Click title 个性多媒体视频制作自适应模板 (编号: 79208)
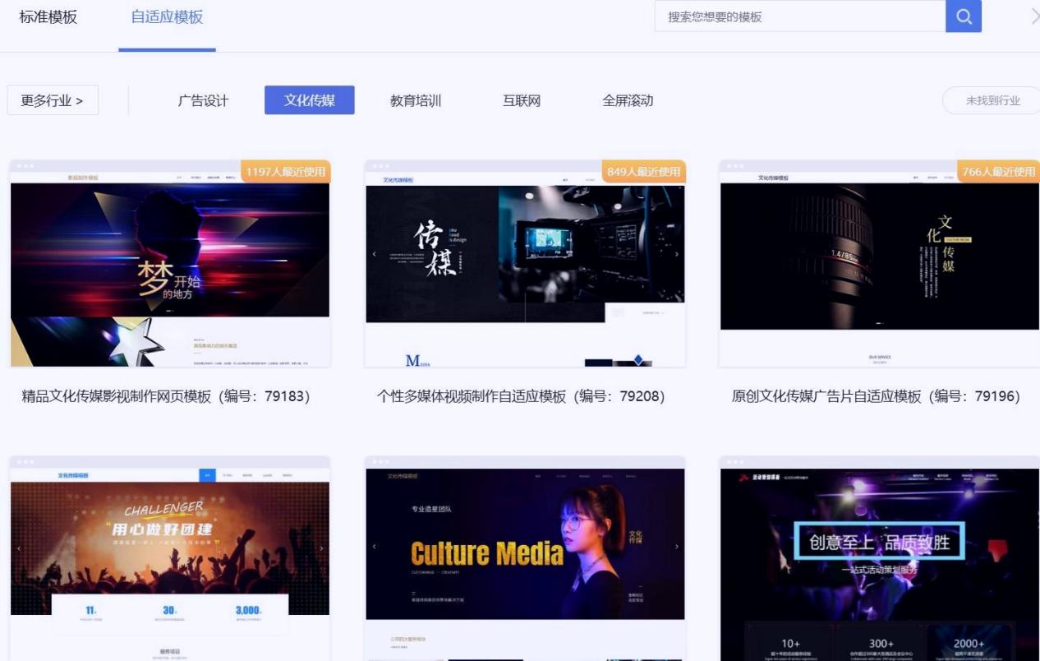1040x661 pixels. [521, 397]
